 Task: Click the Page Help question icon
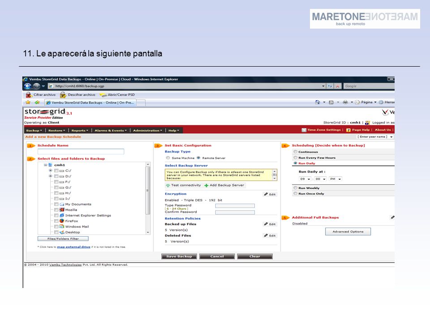coord(348,130)
